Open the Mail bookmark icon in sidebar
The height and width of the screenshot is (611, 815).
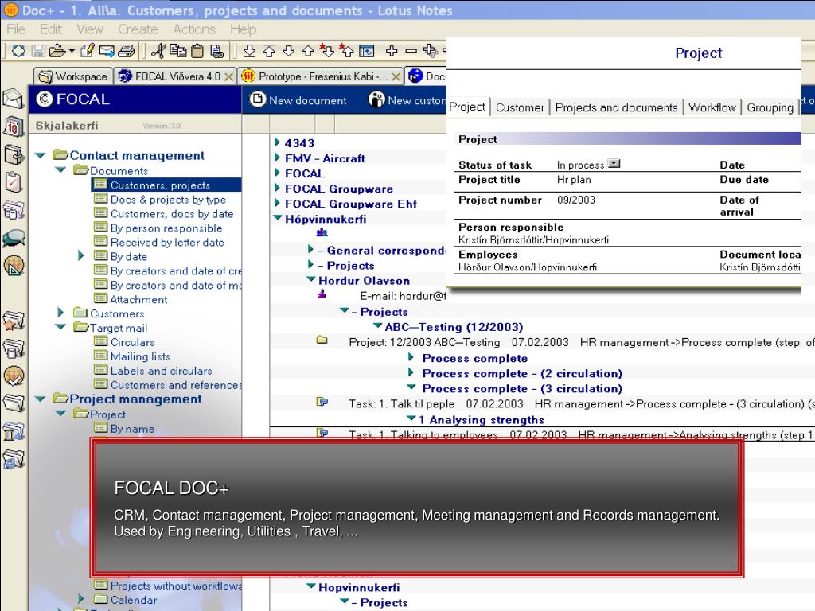coord(13,99)
